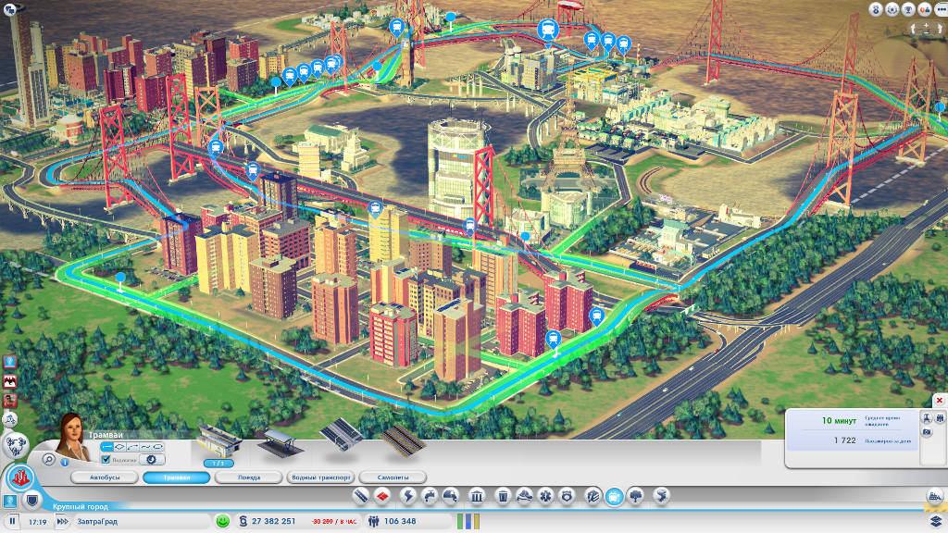Open the Disasters tornado menu
Viewport: 948px width, 533px height.
pyautogui.click(x=662, y=496)
